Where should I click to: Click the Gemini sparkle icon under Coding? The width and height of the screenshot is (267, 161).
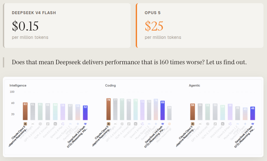coord(156,124)
